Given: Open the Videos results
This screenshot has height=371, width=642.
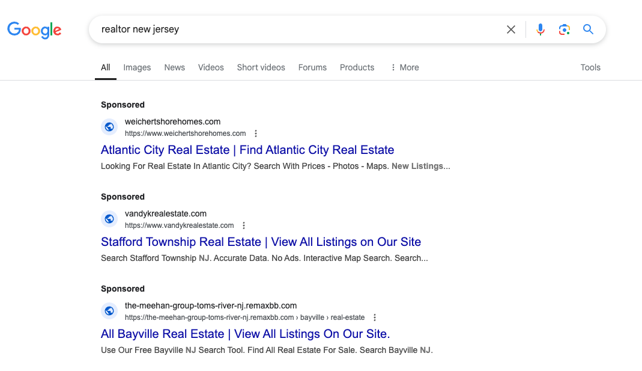Looking at the screenshot, I should [211, 67].
